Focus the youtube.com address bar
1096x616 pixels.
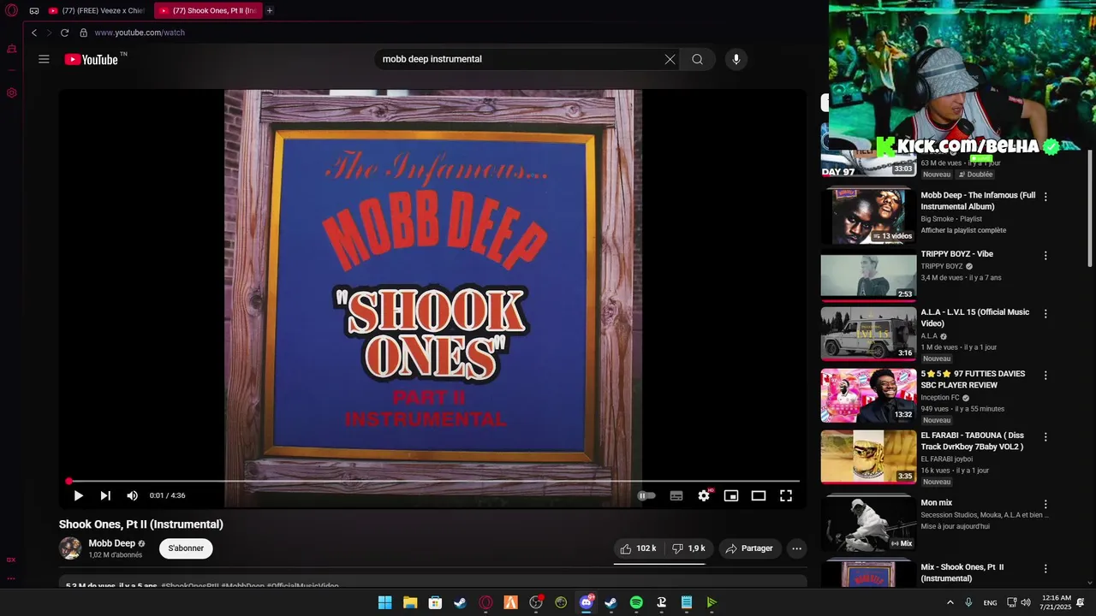pyautogui.click(x=140, y=33)
